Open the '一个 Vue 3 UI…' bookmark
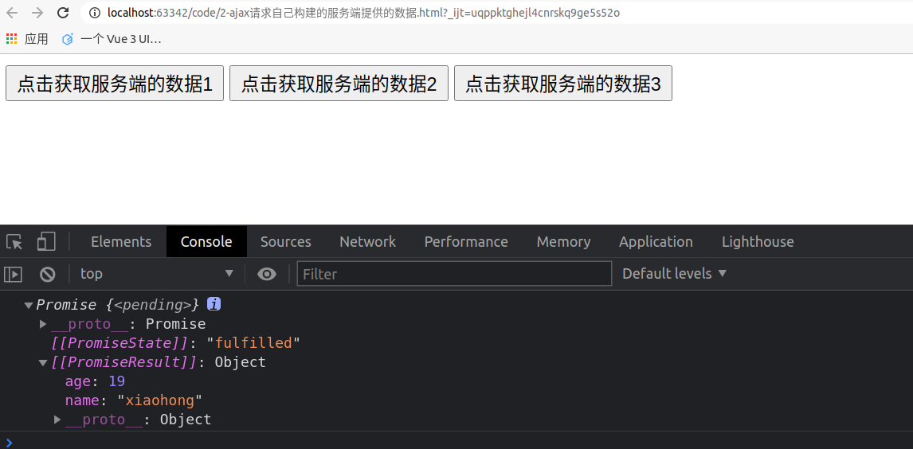This screenshot has height=449, width=913. click(x=112, y=39)
